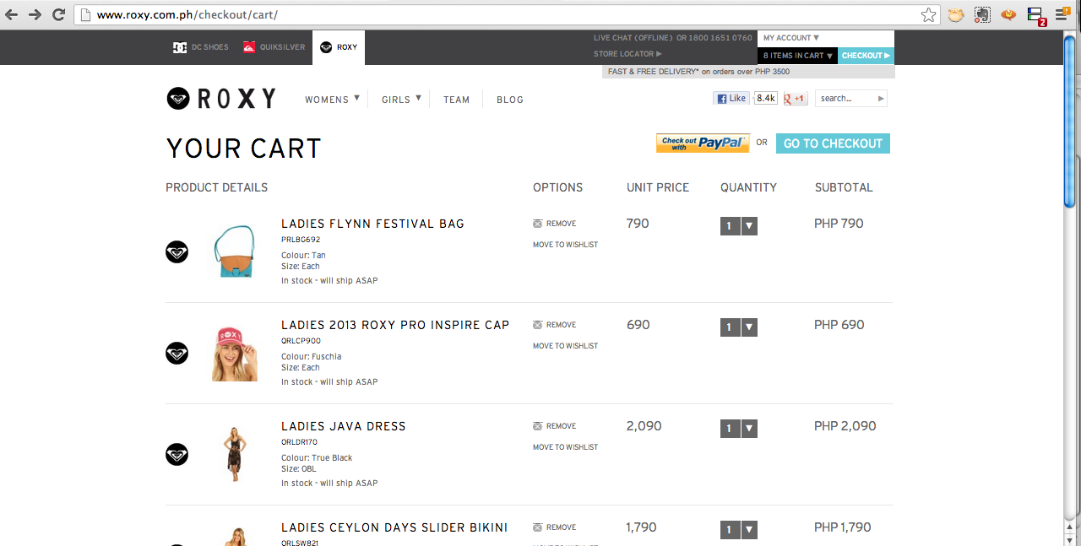Move Roxy Pro Inspire Cap to wishlist
This screenshot has width=1081, height=546.
(565, 346)
